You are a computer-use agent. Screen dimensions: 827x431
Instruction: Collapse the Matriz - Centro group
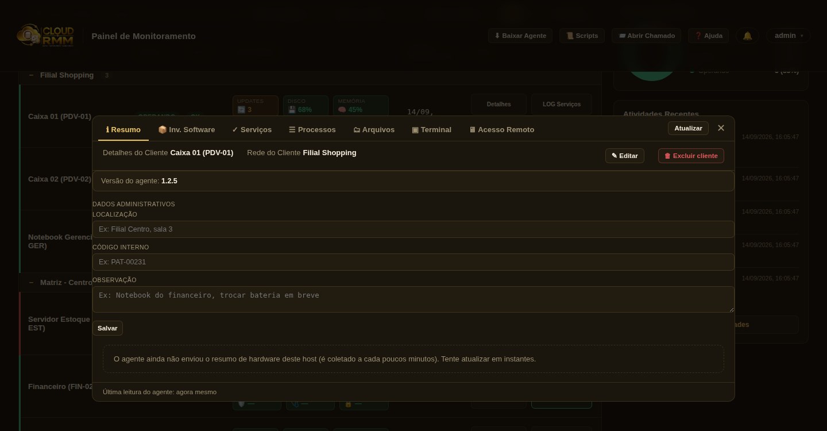point(31,283)
